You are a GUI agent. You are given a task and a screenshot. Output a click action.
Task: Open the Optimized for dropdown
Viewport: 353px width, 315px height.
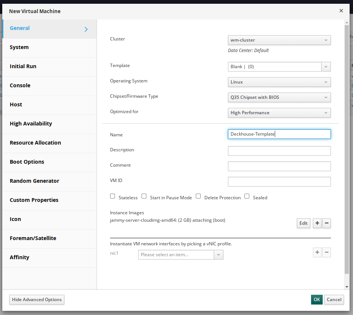tap(279, 113)
